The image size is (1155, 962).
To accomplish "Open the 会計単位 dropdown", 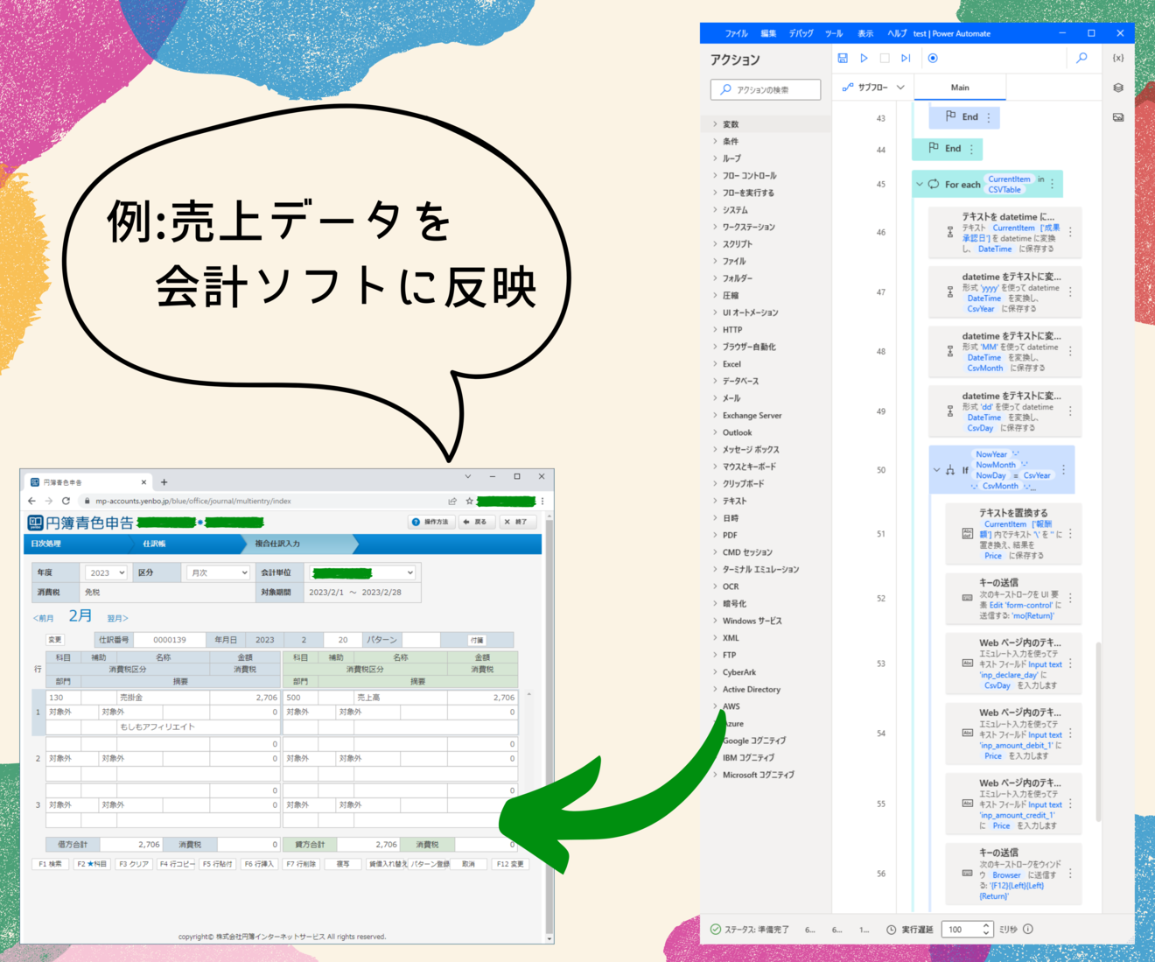I will coord(362,572).
